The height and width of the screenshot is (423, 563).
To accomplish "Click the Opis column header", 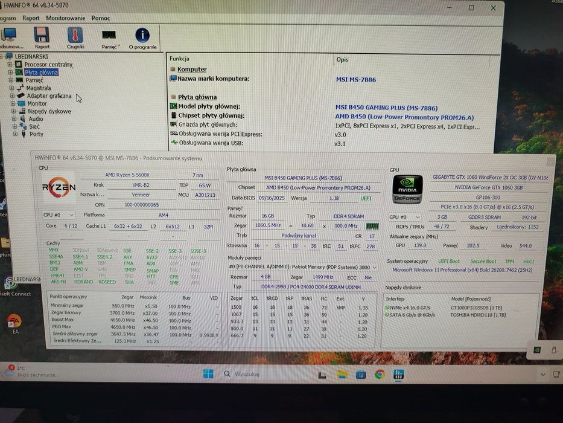I will pyautogui.click(x=342, y=59).
